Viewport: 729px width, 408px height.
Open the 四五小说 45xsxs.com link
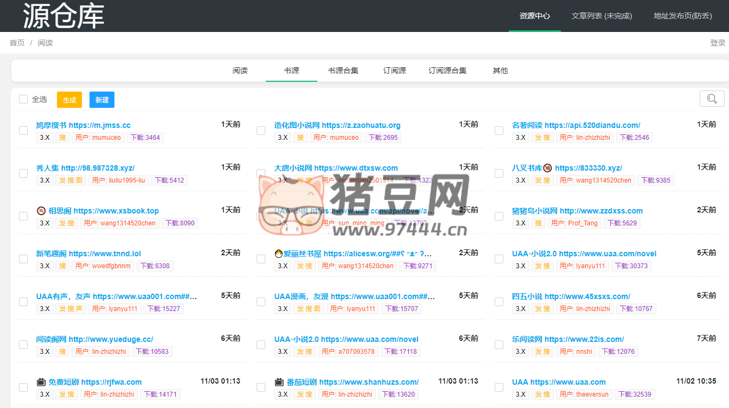[571, 296]
